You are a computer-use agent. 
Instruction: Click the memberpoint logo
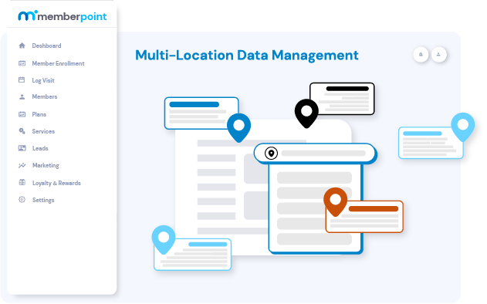click(62, 16)
